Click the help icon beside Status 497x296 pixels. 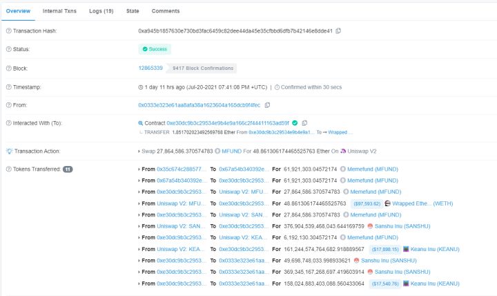(x=9, y=49)
